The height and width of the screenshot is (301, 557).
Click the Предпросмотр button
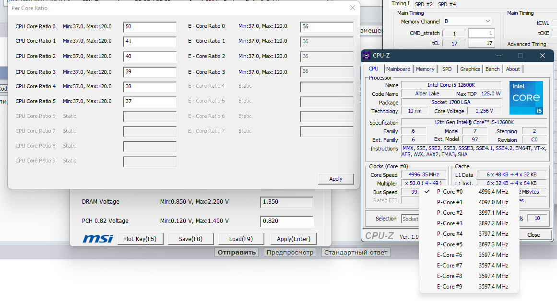[x=290, y=253]
